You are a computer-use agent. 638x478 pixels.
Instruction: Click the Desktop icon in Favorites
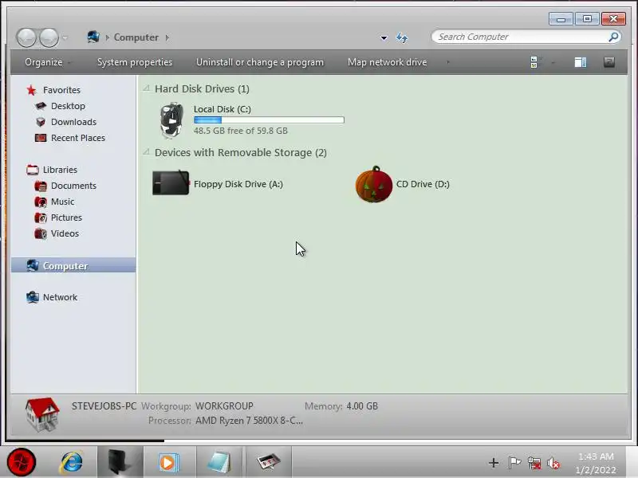pyautogui.click(x=41, y=106)
